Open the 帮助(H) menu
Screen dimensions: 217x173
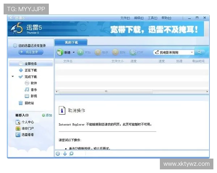[x=166, y=18]
